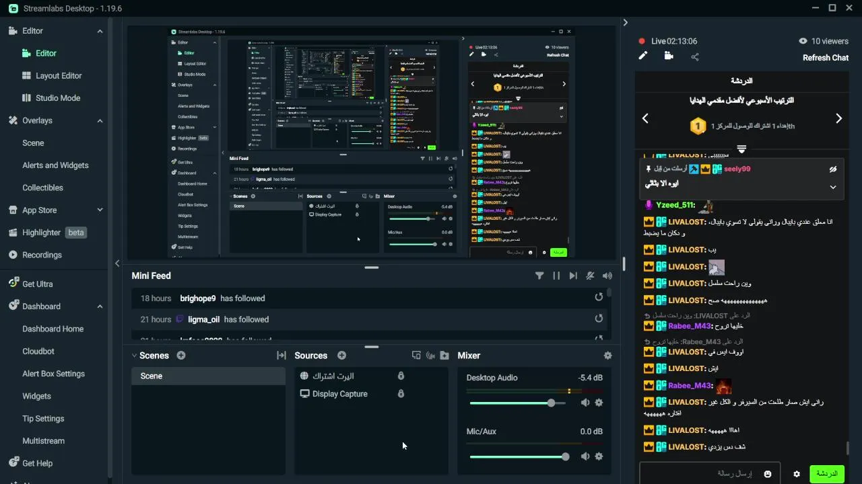This screenshot has width=862, height=484.
Task: Click the Mini Feed scrollbar
Action: click(x=609, y=294)
